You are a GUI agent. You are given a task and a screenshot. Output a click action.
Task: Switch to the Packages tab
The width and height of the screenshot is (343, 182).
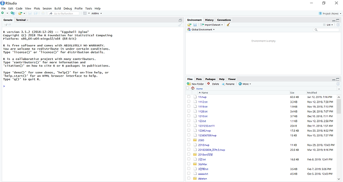coord(210,79)
